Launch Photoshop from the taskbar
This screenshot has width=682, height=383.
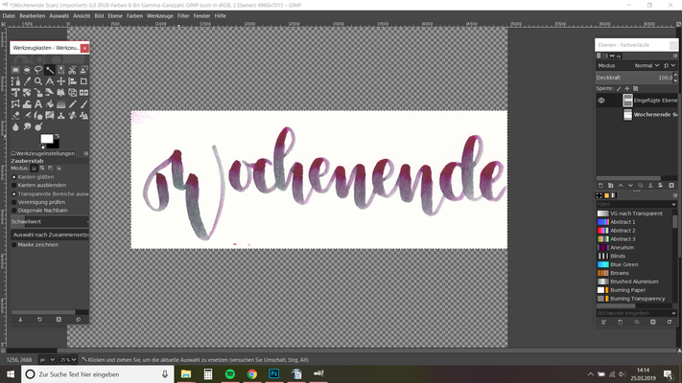pyautogui.click(x=274, y=374)
